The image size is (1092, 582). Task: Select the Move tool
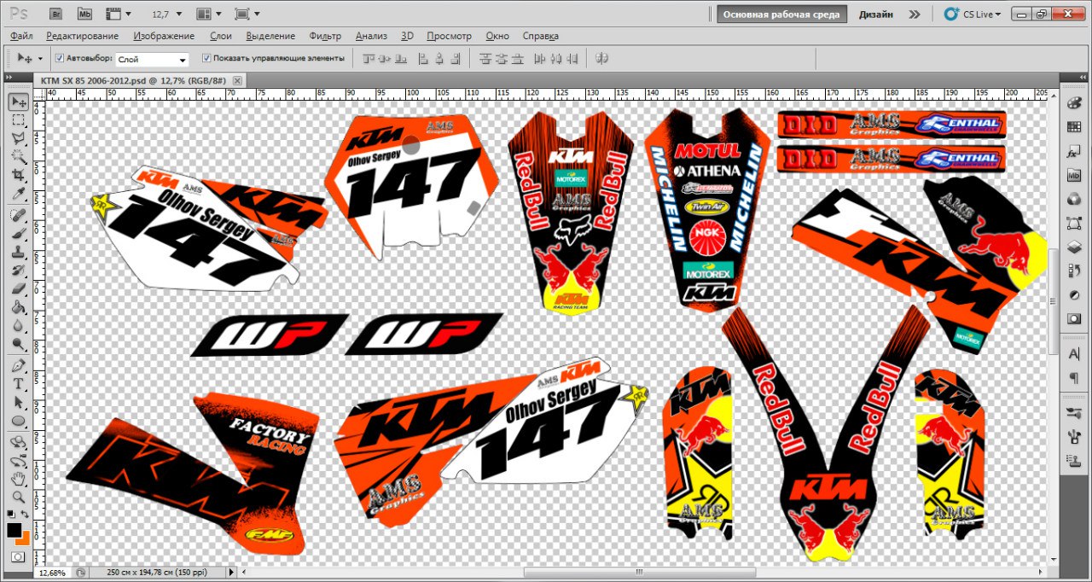coord(18,102)
